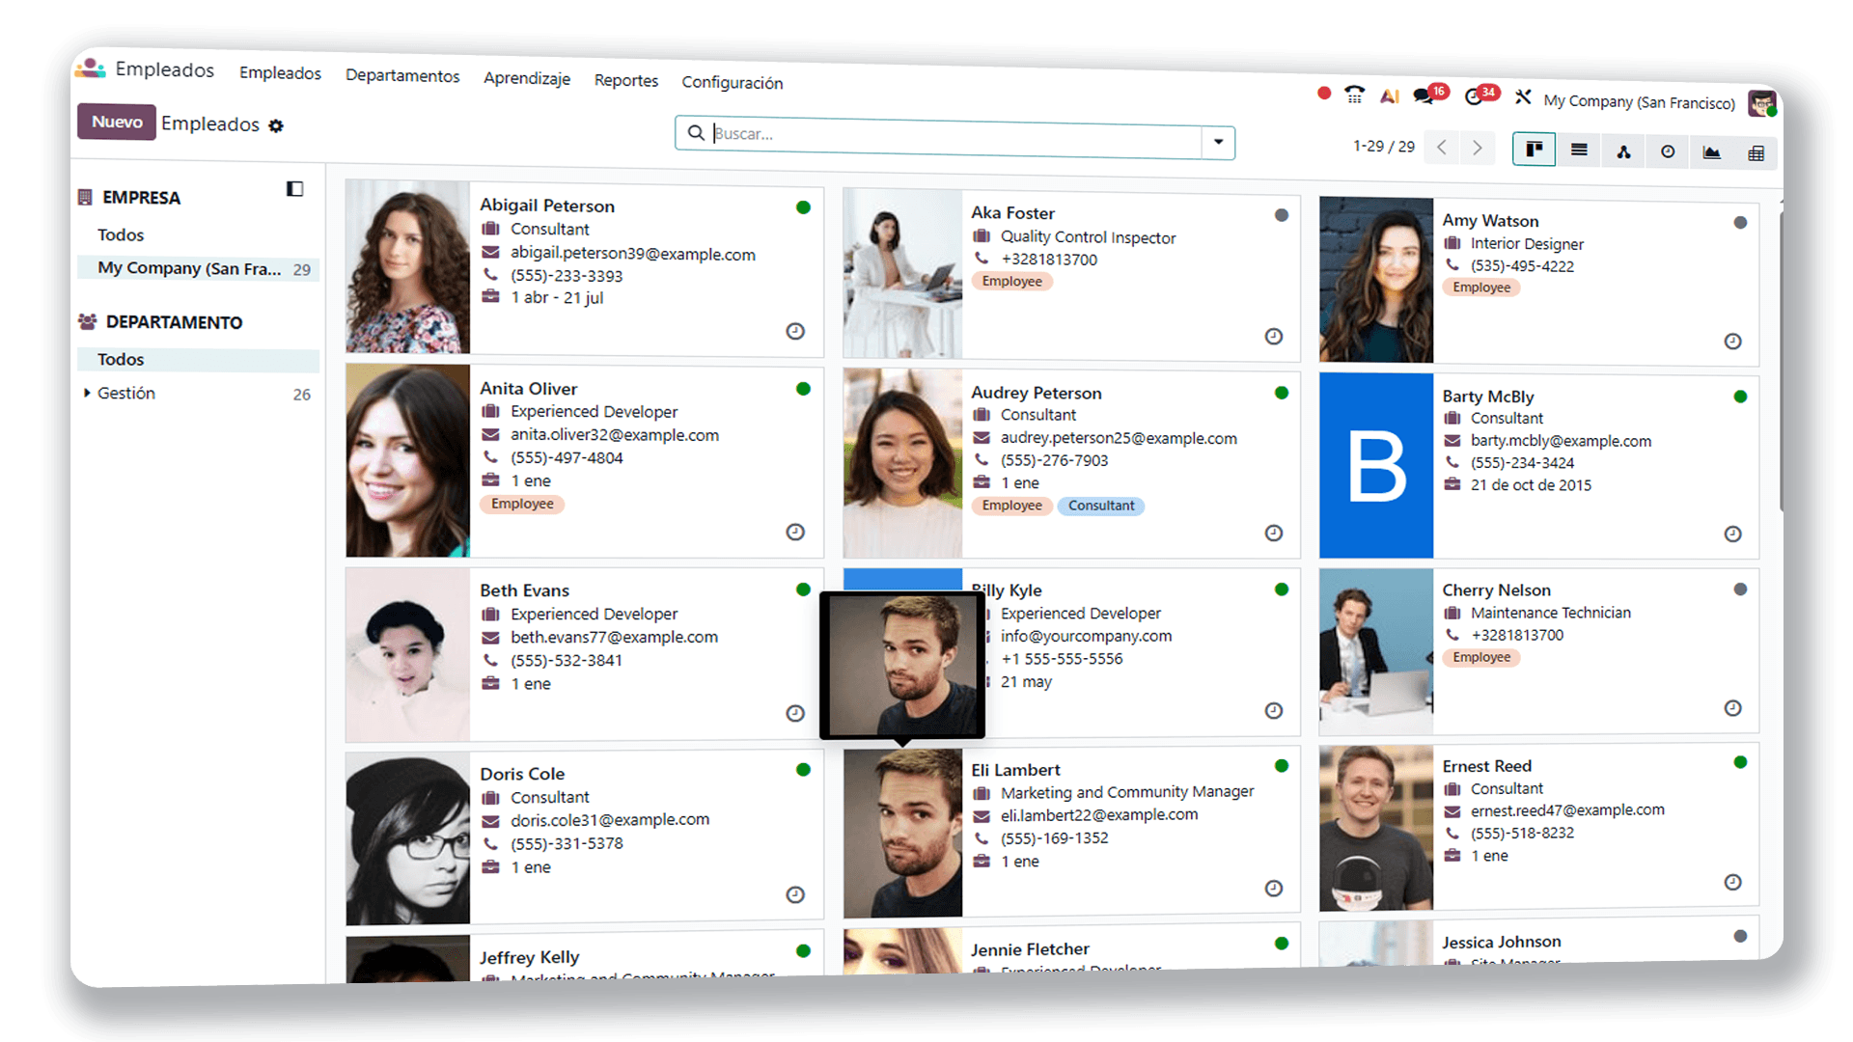Viewport: 1853px width, 1042px height.
Task: Click Barty McBly's blue B avatar
Action: (1376, 465)
